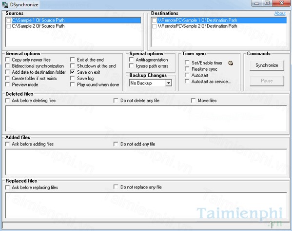Viewport: 292px width, 231px height.
Task: Maximize the DSynchronize window
Action: pos(267,3)
